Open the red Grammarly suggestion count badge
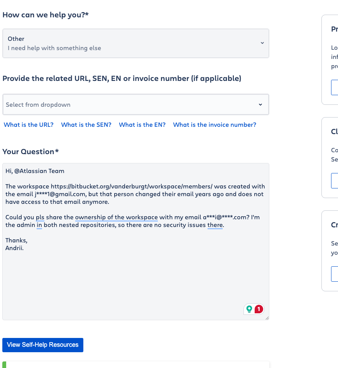 tap(259, 309)
